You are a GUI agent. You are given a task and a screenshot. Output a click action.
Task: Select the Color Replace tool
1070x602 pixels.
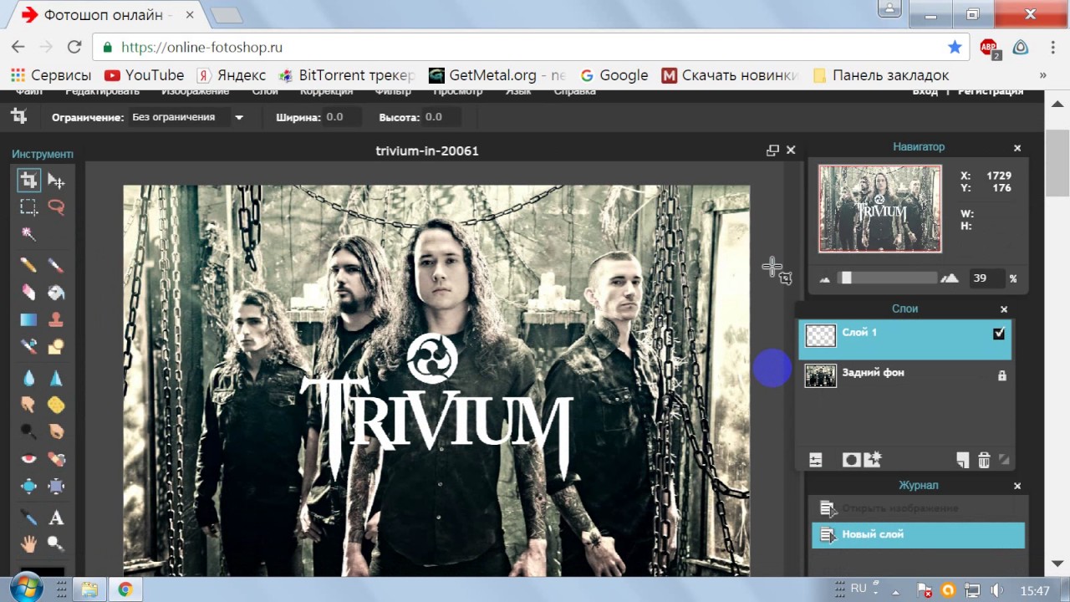point(28,346)
